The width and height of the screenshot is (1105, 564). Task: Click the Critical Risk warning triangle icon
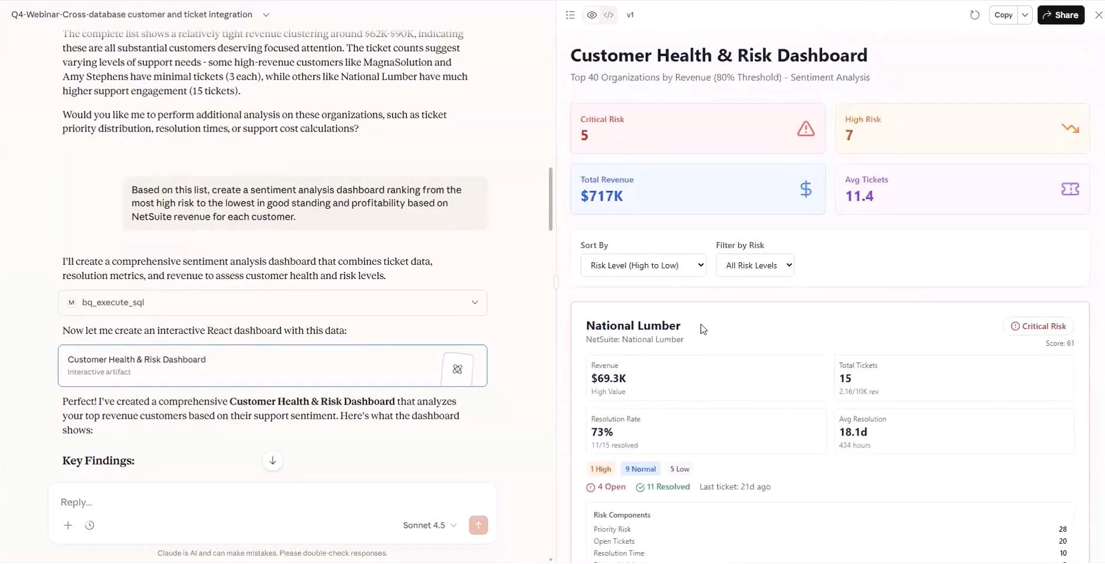click(x=805, y=129)
